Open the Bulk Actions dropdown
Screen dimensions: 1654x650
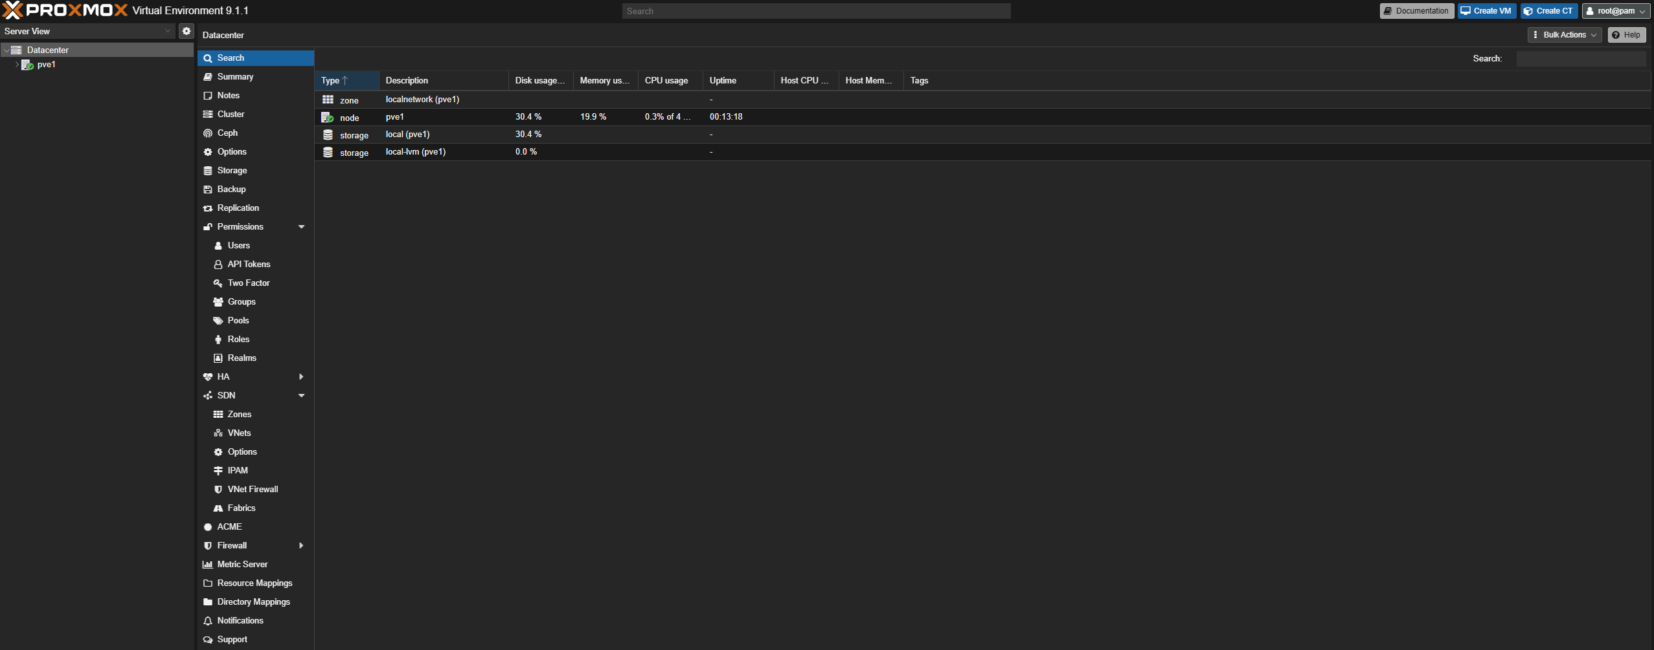click(1564, 35)
